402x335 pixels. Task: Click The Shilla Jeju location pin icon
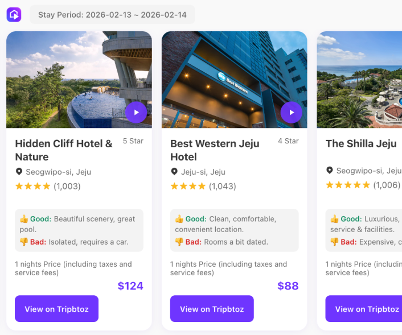coord(330,171)
